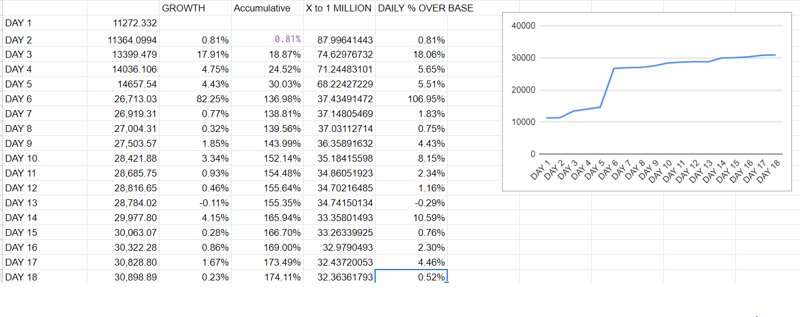The image size is (800, 317).
Task: Select the DAY 7 row label
Action: tap(45, 114)
